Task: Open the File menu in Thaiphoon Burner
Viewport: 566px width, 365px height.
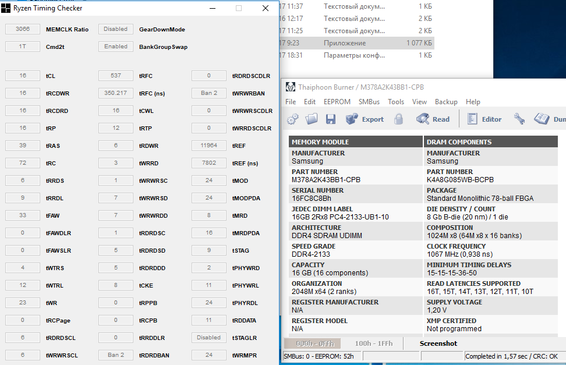Action: click(291, 102)
